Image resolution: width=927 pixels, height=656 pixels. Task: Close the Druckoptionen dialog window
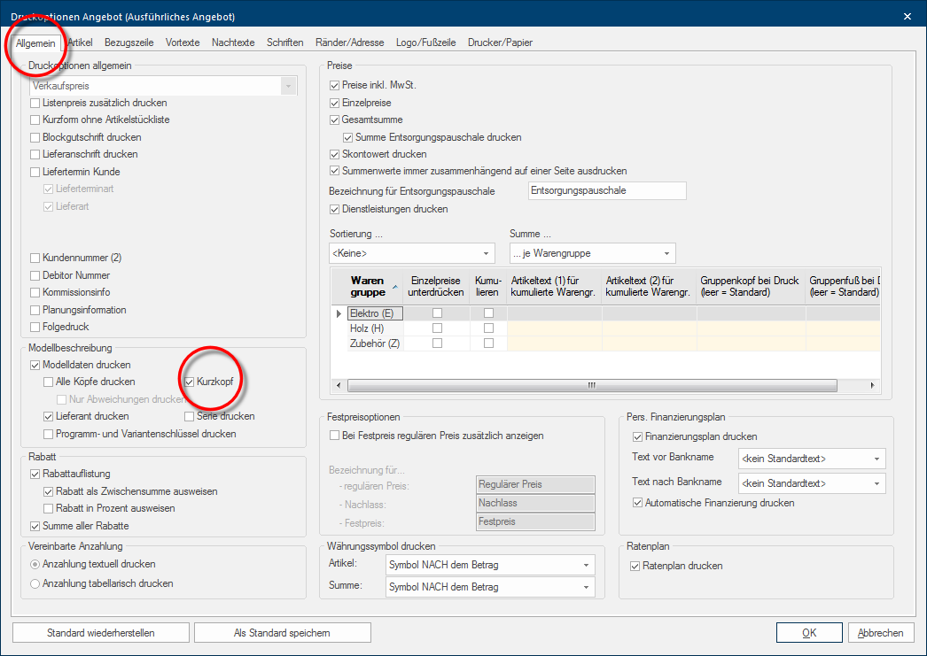[907, 16]
